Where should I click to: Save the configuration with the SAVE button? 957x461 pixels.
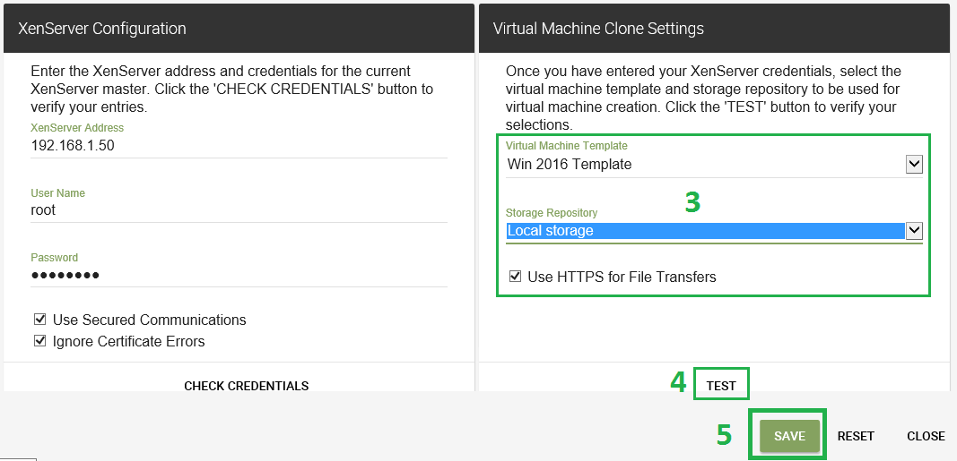pos(789,436)
